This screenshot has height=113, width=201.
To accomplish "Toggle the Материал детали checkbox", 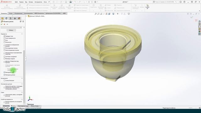I will click(x=4, y=75).
